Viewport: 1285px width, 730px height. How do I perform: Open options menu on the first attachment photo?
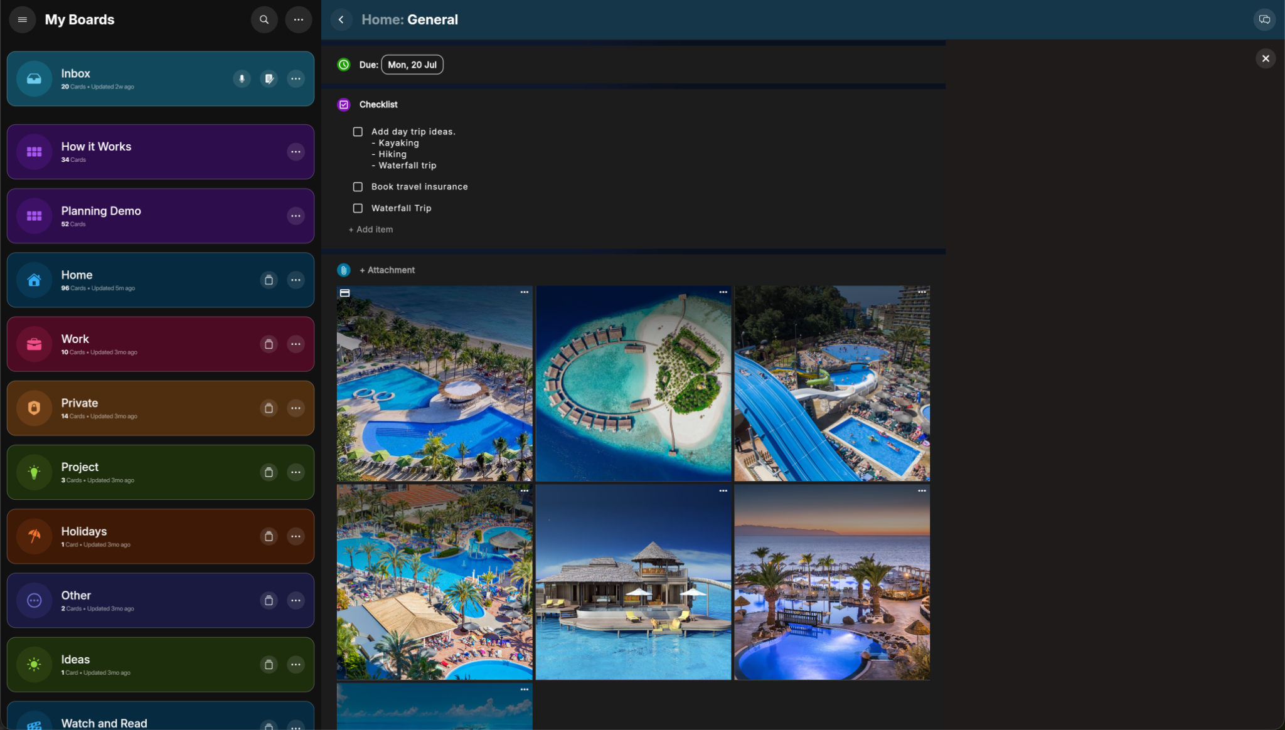[x=525, y=292]
